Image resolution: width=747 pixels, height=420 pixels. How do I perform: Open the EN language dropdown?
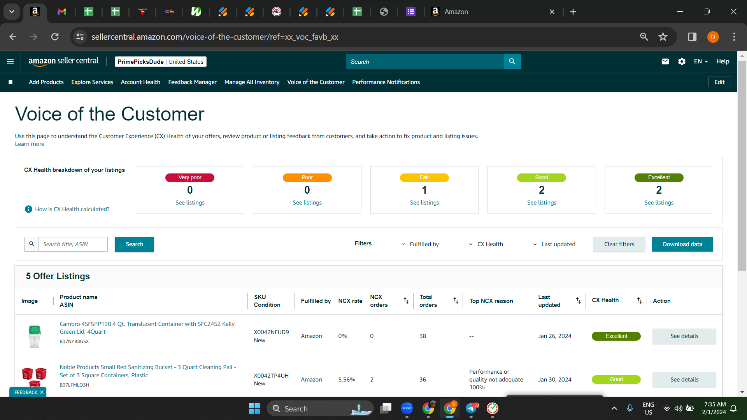click(x=701, y=61)
